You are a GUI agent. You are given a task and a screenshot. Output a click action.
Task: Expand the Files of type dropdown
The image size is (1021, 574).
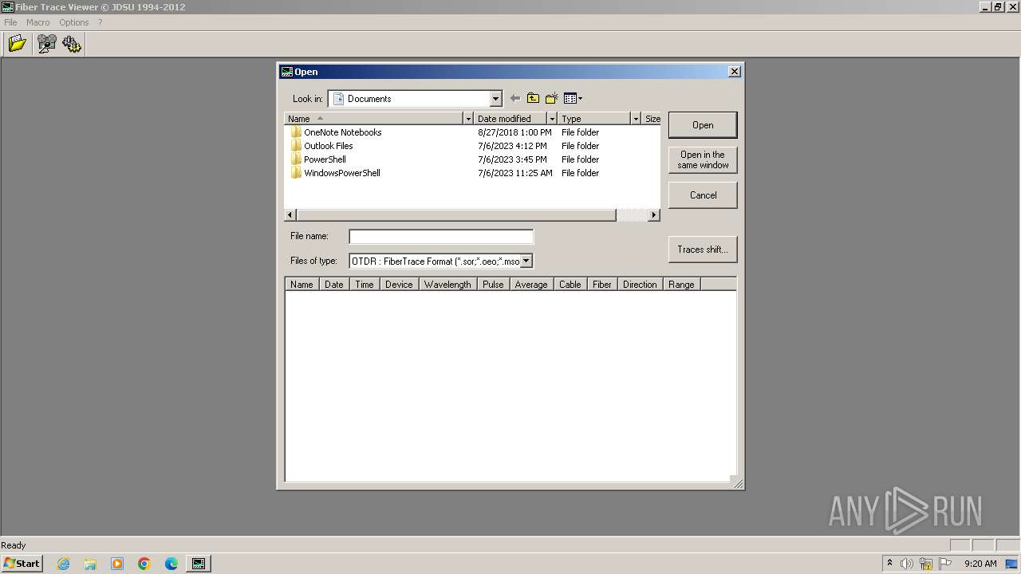[x=526, y=261]
